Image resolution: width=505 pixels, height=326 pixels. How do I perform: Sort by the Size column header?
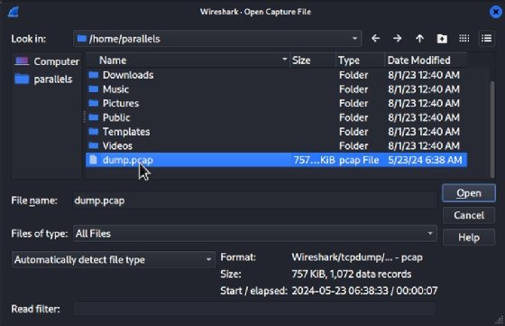click(313, 61)
